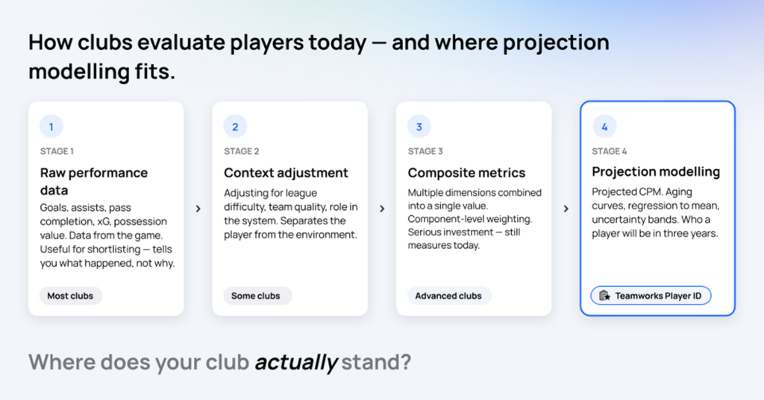
Task: Click the main headline about projection modelling
Action: 319,57
